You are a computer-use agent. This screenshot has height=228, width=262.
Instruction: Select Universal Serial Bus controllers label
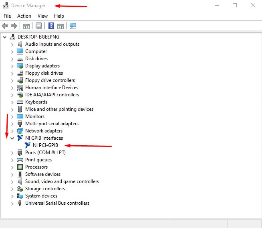point(57,203)
